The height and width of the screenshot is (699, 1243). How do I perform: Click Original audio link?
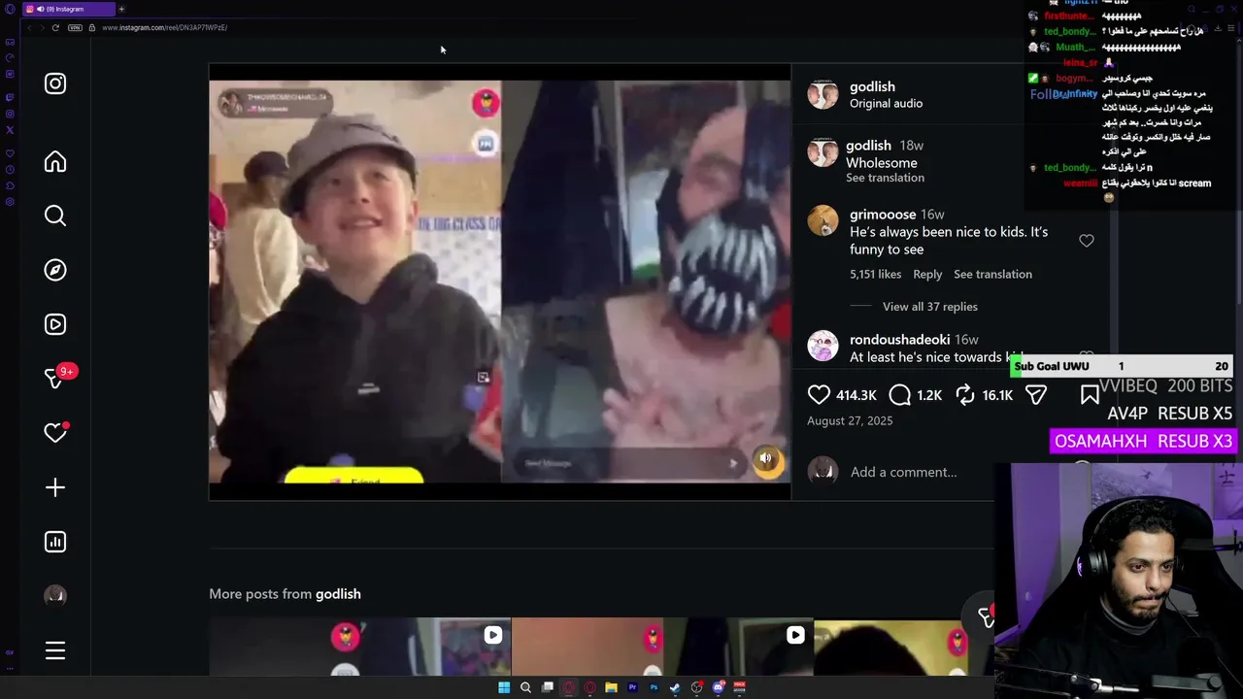pyautogui.click(x=886, y=103)
